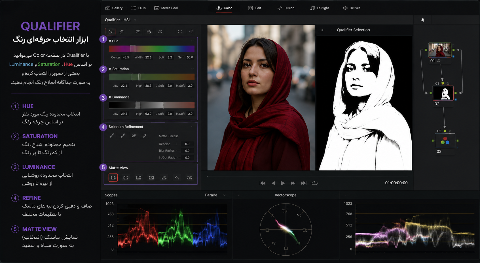The width and height of the screenshot is (480, 263).
Task: Click the snail-shaped qualifier toolbar icon
Action: click(149, 31)
